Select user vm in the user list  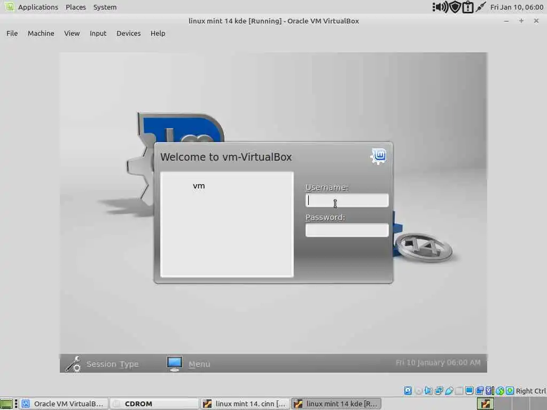point(199,186)
